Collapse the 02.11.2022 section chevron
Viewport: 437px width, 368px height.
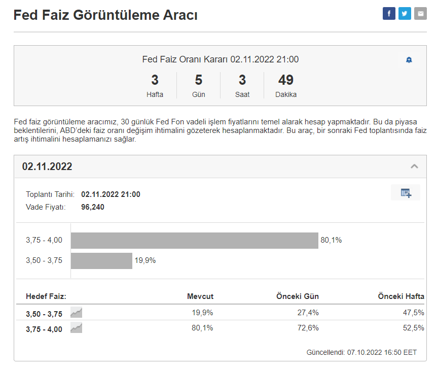414,166
